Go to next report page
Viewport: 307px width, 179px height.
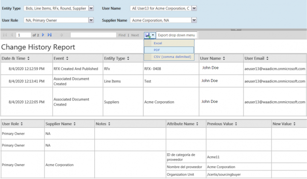click(43, 35)
